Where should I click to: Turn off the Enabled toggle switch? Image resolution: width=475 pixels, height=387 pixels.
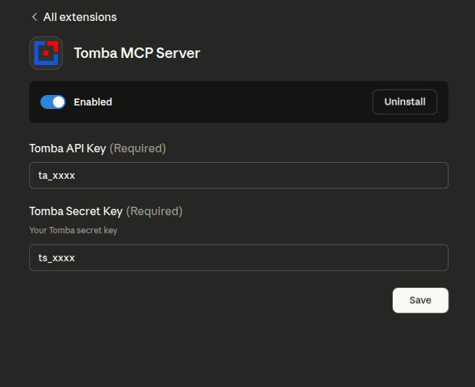pos(53,102)
